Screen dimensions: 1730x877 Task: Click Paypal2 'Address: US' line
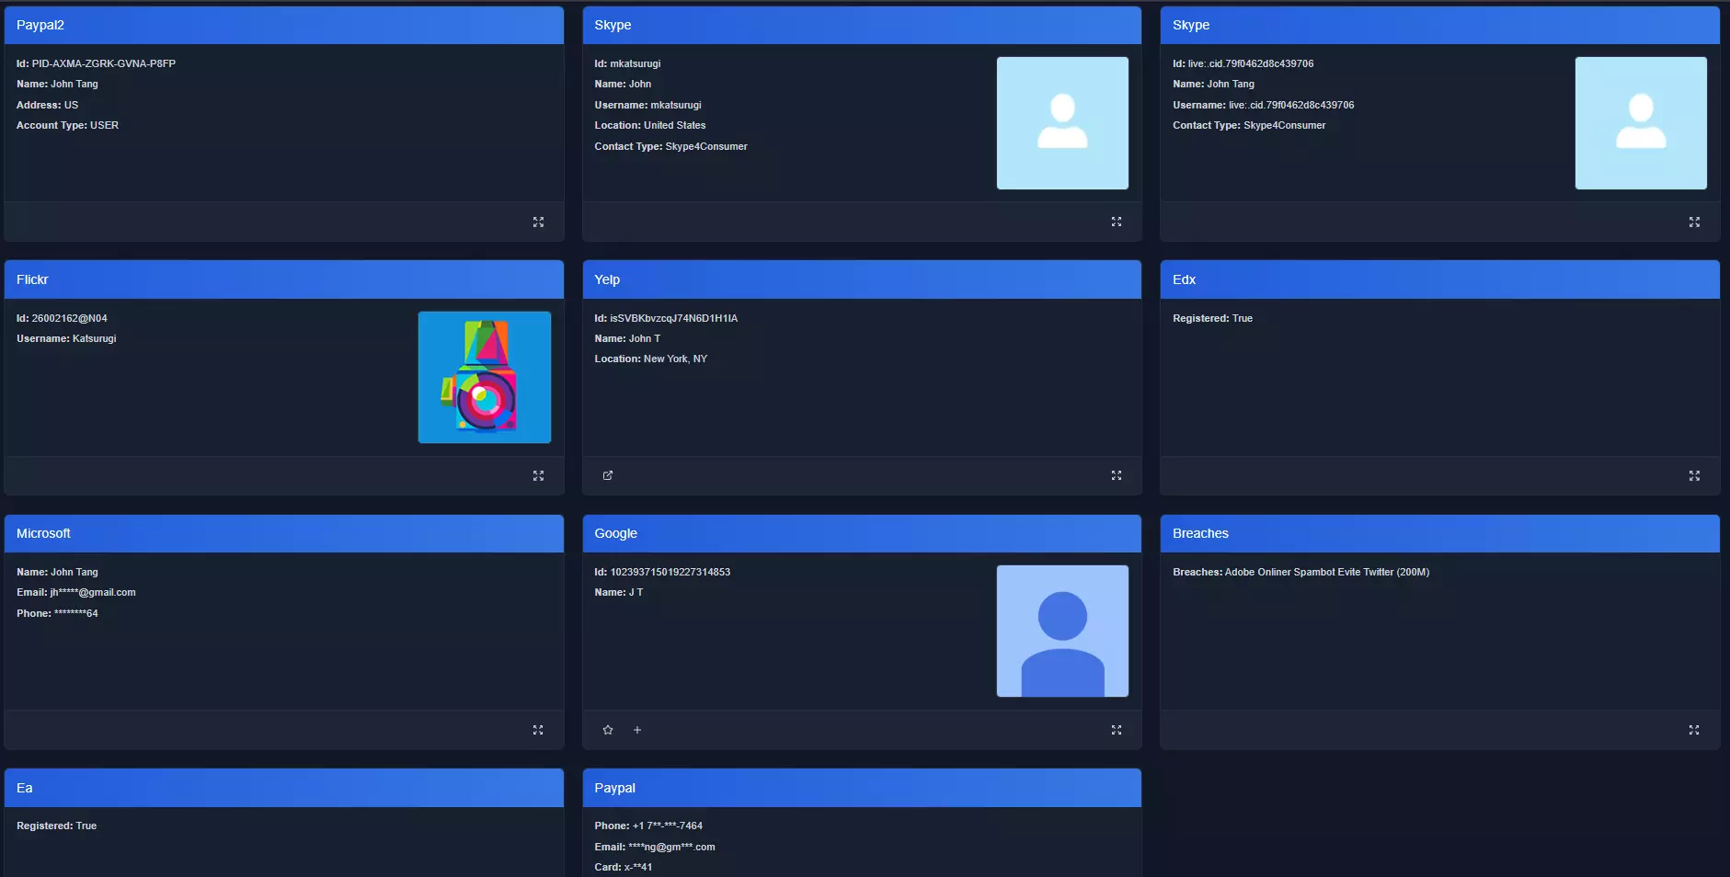(47, 105)
